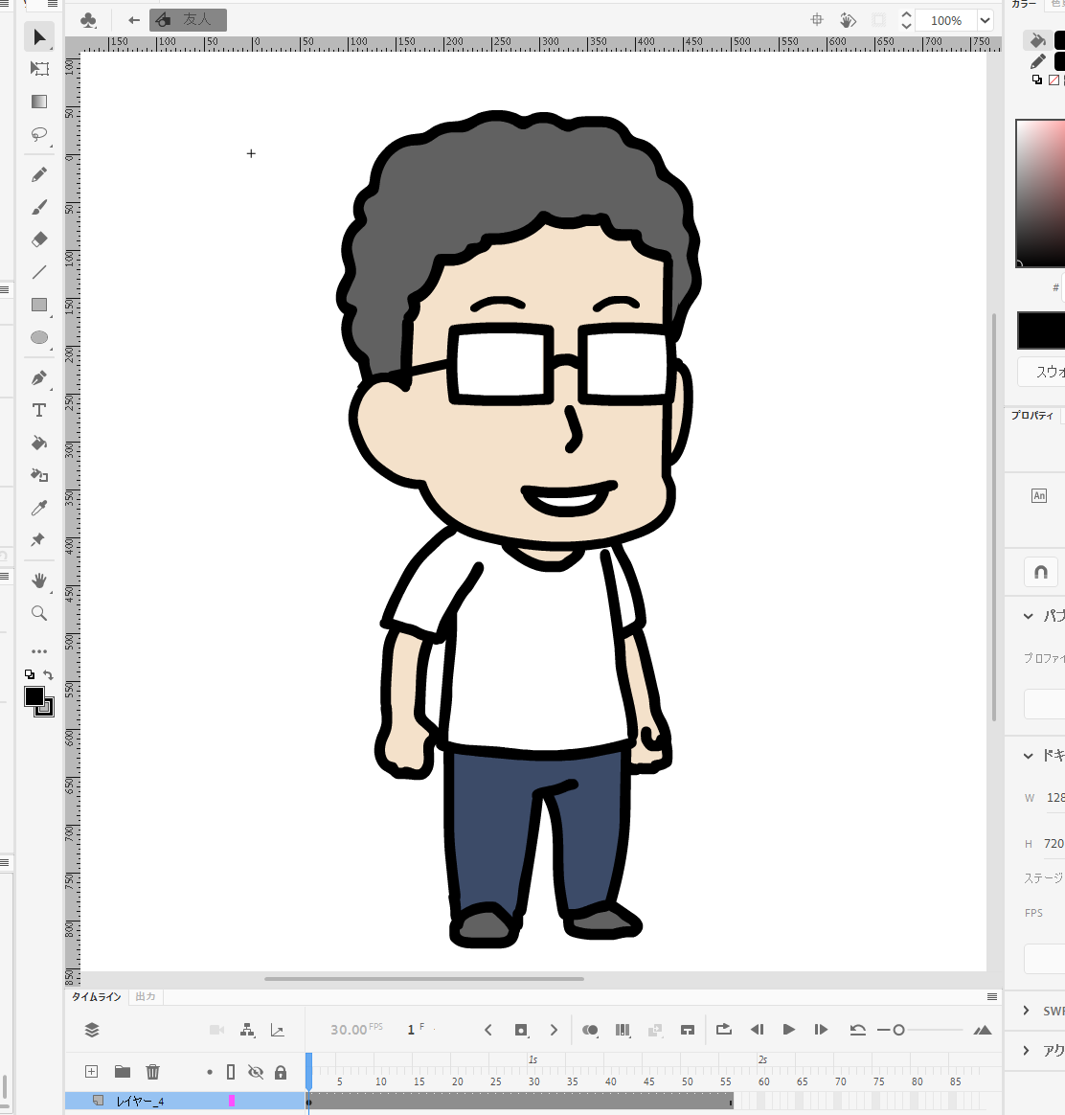This screenshot has width=1065, height=1115.
Task: Toggle hide all layers eye icon
Action: click(256, 1072)
